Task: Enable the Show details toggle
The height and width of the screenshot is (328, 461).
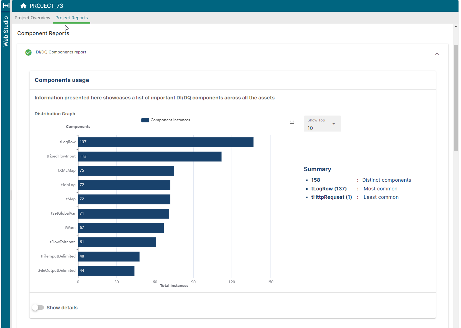Action: tap(38, 307)
